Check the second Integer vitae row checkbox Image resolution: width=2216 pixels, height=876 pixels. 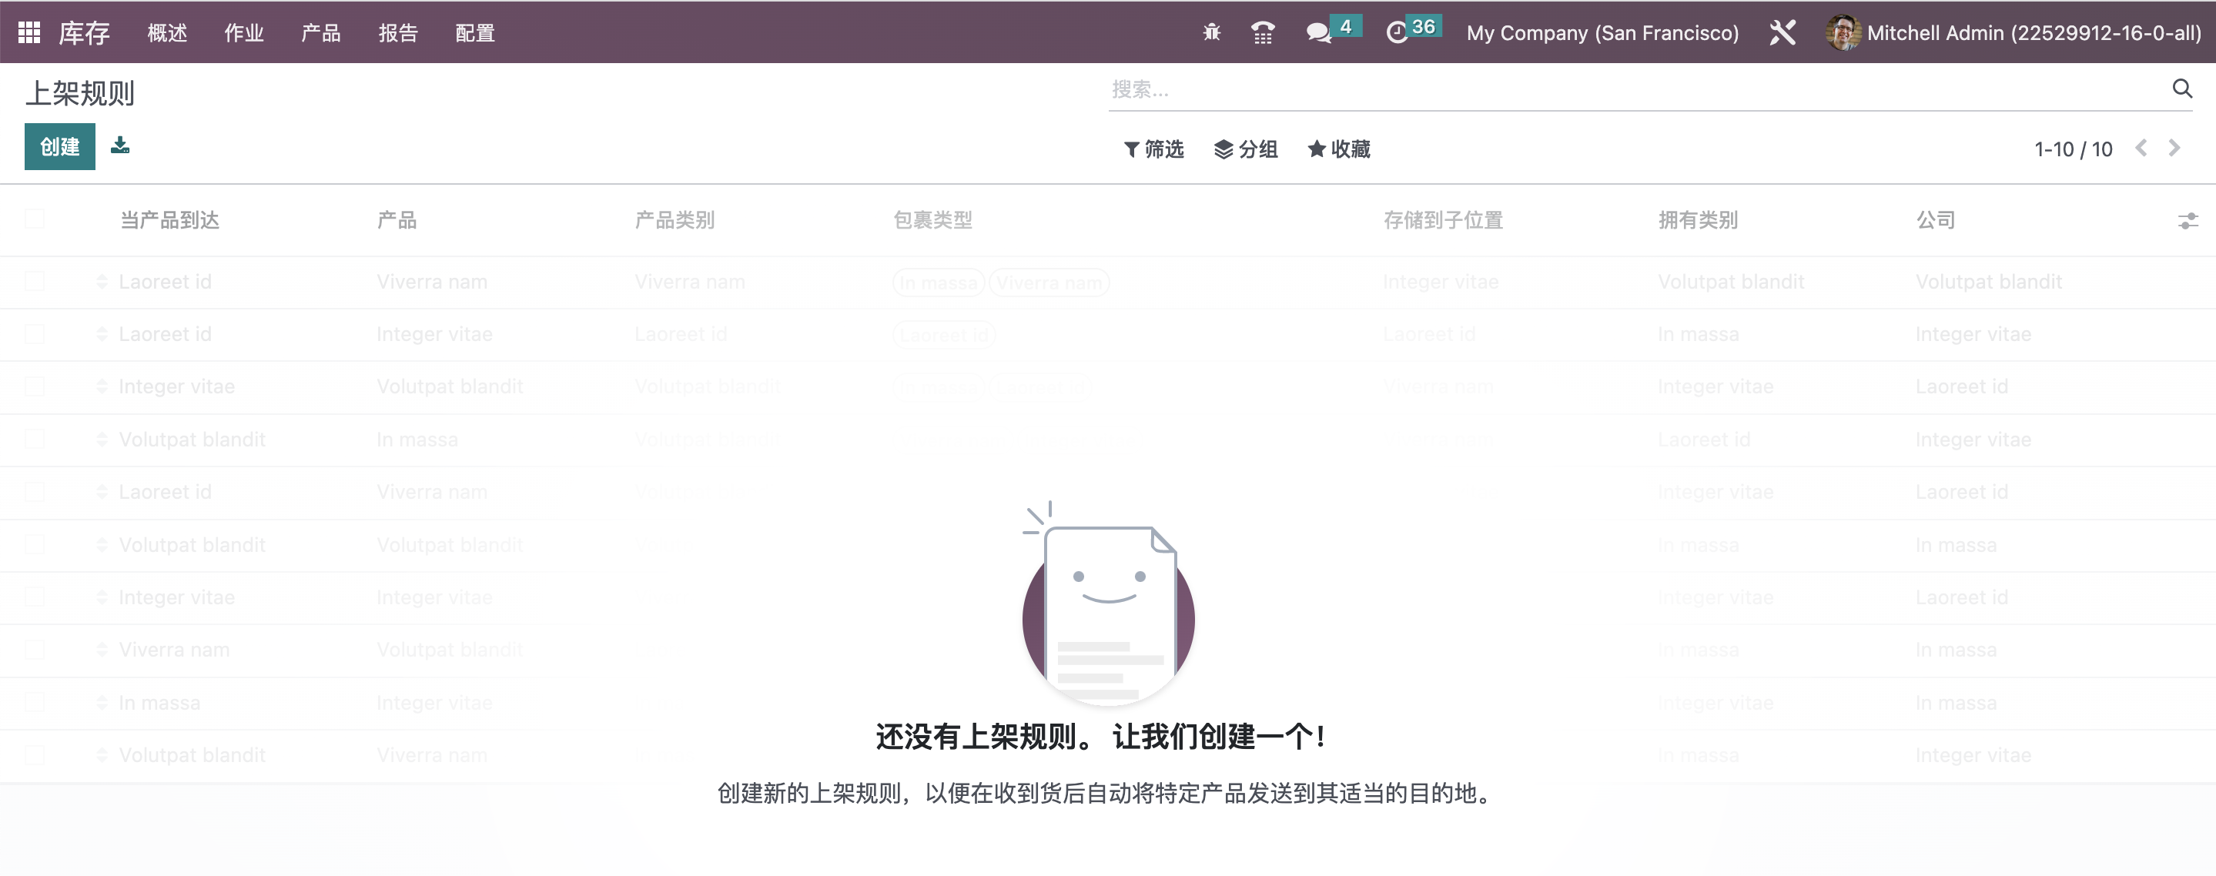[35, 597]
